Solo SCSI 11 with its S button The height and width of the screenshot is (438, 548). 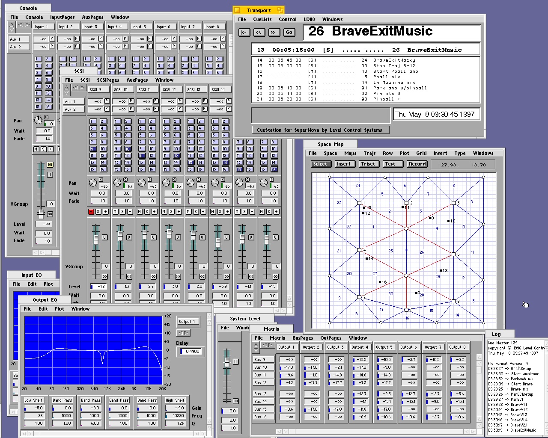(147, 212)
